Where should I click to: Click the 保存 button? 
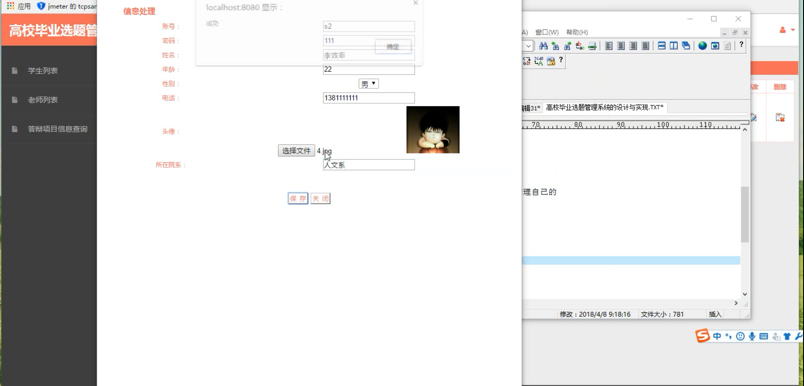click(298, 199)
